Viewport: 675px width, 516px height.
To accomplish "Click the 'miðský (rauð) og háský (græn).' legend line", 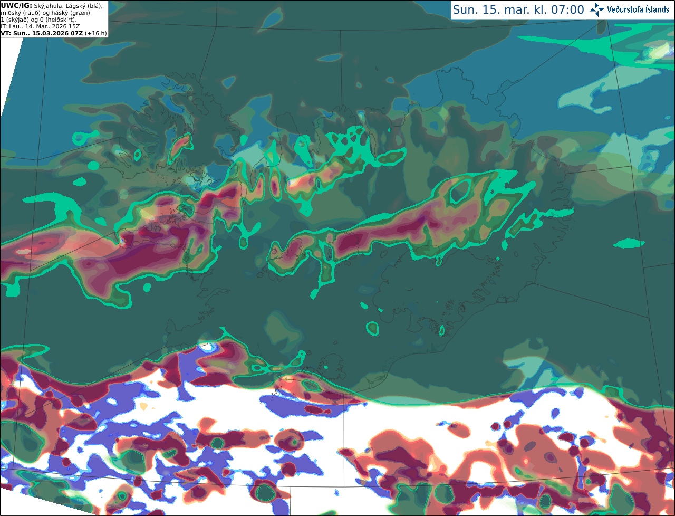I will (x=46, y=13).
